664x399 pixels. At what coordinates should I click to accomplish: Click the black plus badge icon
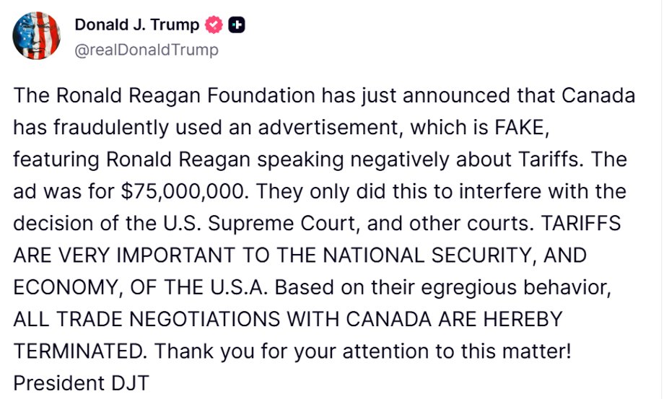(236, 25)
